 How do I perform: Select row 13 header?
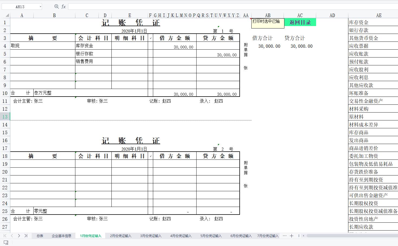5,117
